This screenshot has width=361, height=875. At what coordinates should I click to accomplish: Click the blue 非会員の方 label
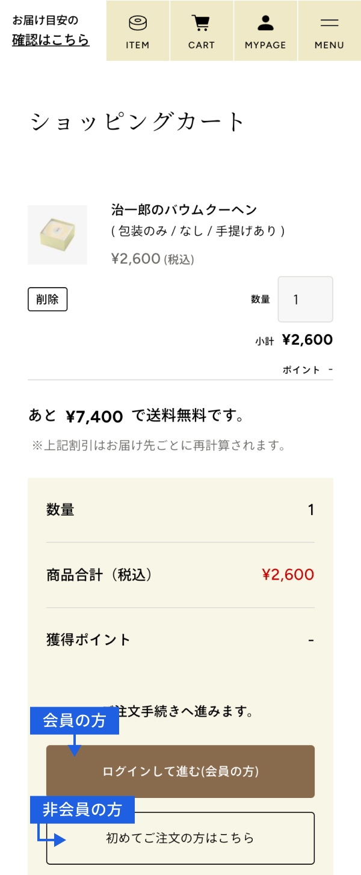(82, 809)
